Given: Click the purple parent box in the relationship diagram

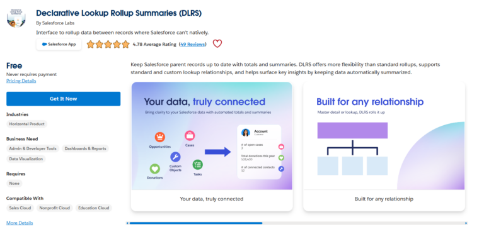Looking at the screenshot, I should pyautogui.click(x=352, y=130).
